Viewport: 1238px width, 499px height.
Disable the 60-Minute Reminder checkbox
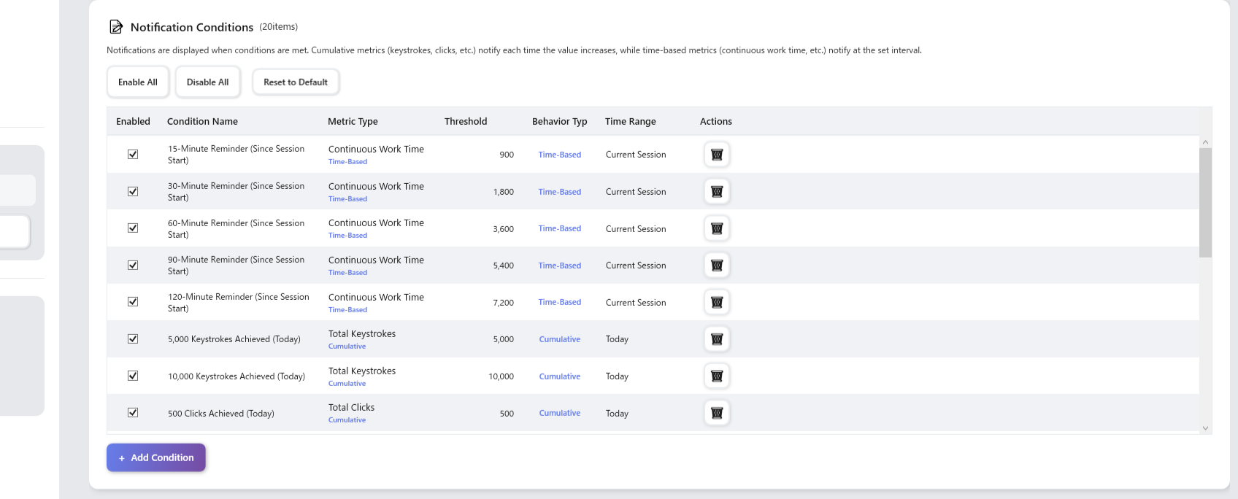133,228
